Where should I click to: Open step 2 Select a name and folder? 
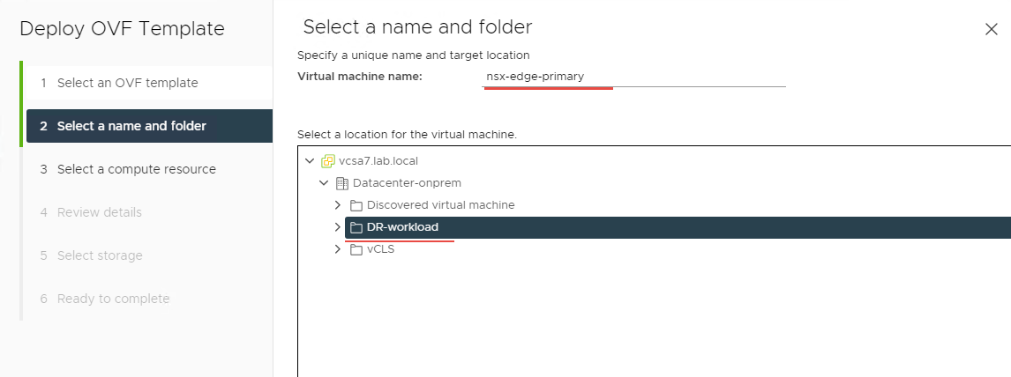tap(131, 126)
